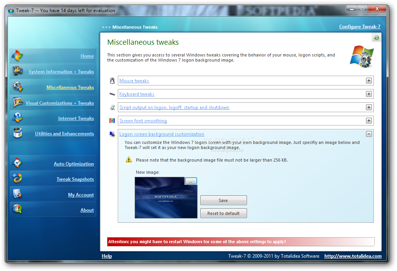
Task: Click the script icon beside Script output
Action: 112,107
